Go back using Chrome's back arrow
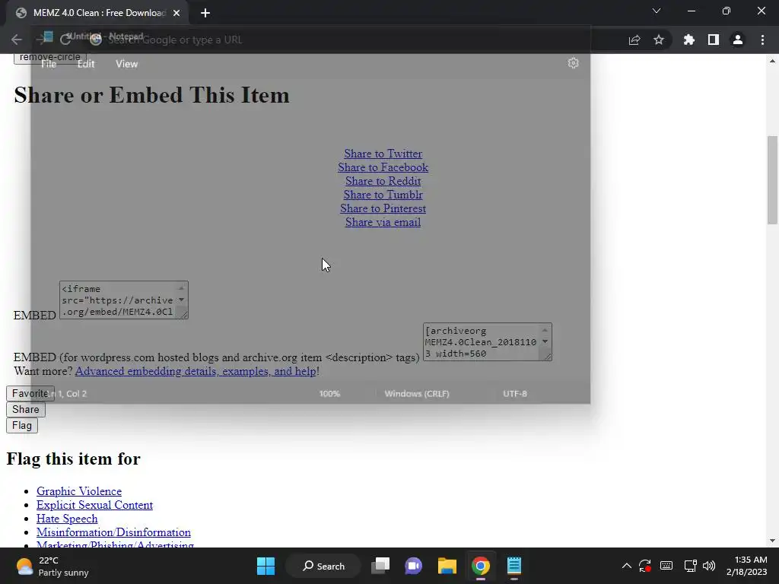This screenshot has width=779, height=584. [17, 40]
